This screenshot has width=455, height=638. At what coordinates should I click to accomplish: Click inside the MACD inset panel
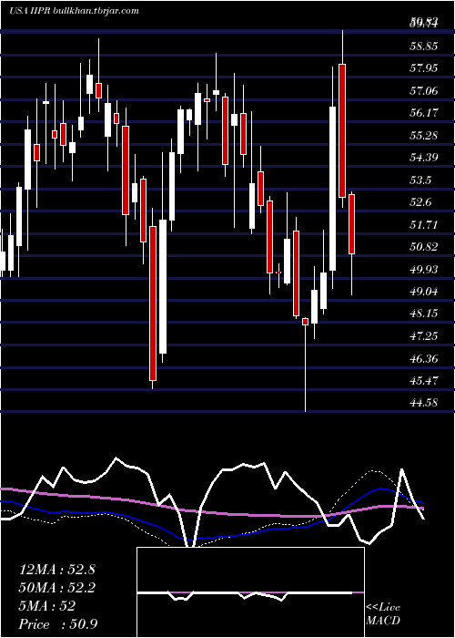point(250,592)
